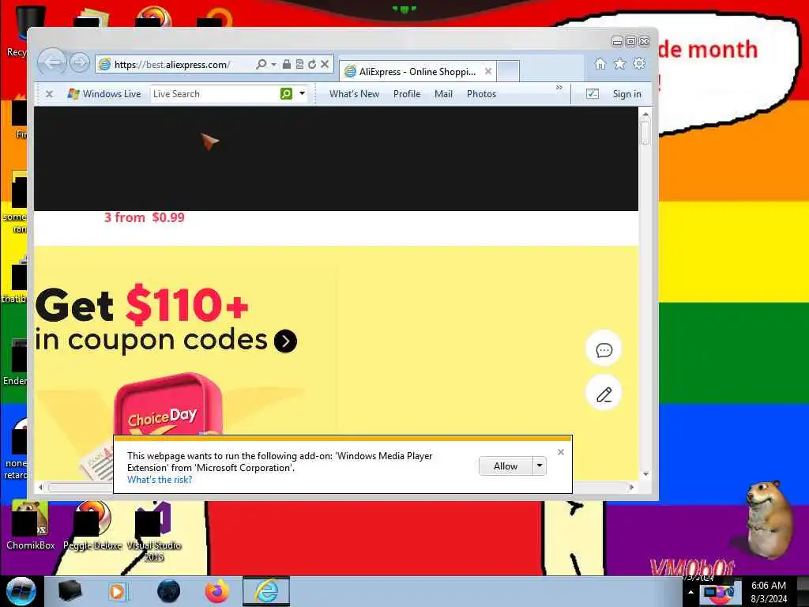The image size is (809, 607).
Task: Click the green Live Search button
Action: point(286,93)
